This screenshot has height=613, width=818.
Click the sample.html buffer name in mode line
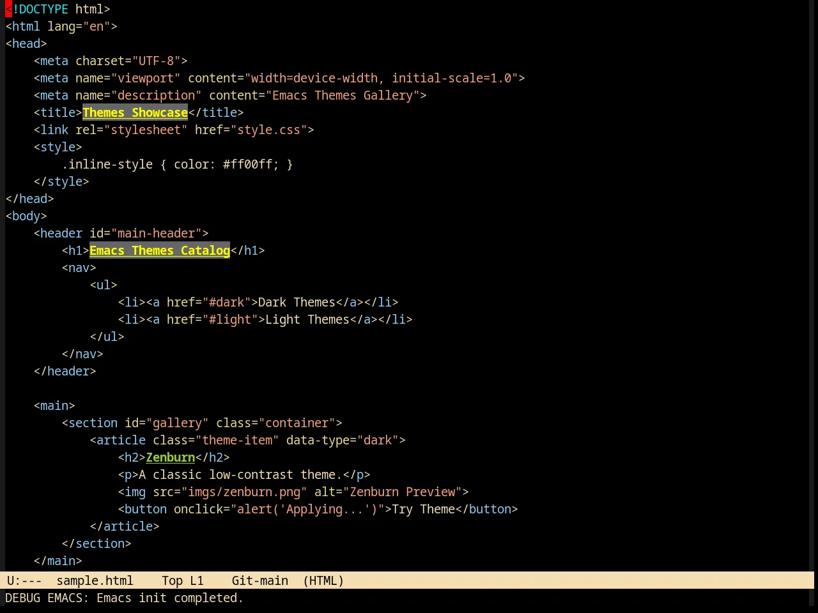click(x=95, y=580)
